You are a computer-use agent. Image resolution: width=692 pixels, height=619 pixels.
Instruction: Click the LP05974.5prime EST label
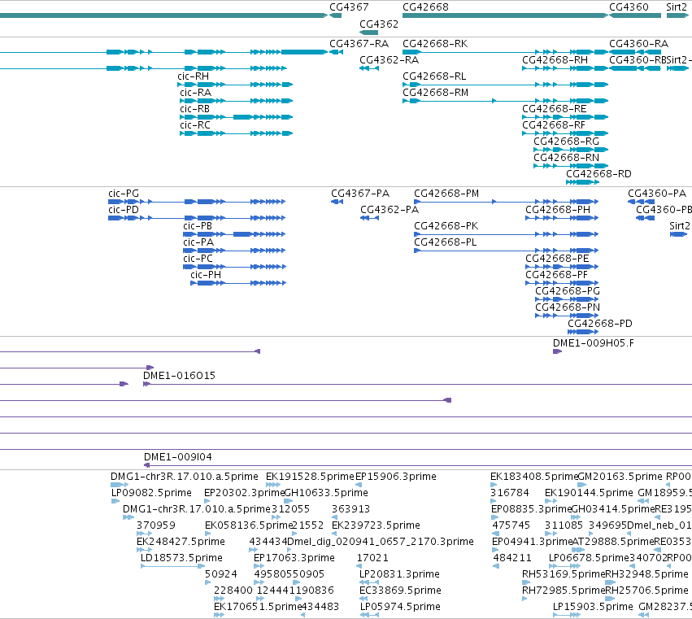(401, 607)
